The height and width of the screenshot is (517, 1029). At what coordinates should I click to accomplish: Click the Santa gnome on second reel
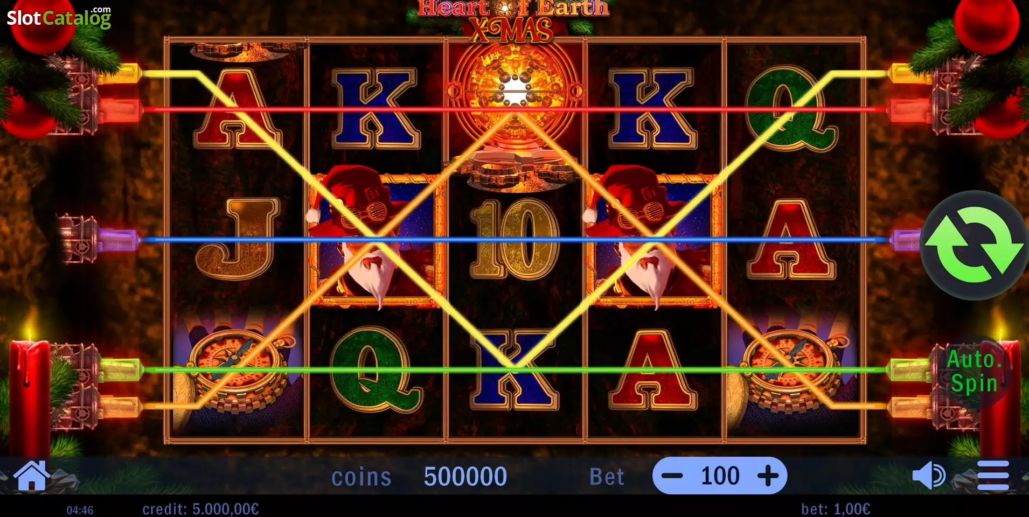coord(376,237)
